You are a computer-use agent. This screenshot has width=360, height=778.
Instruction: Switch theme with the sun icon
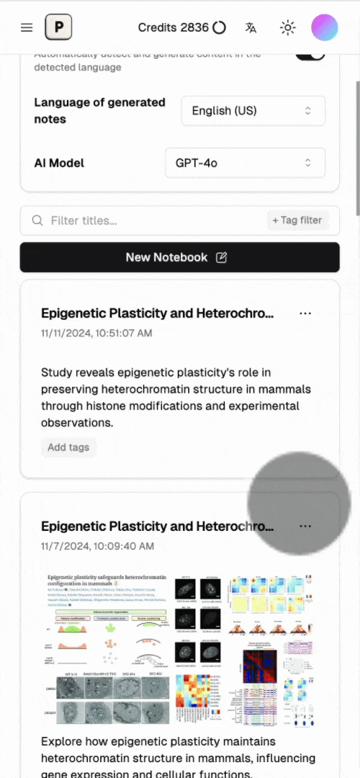point(288,27)
